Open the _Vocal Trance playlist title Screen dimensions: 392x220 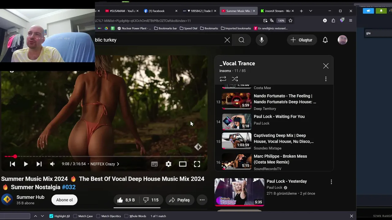pyautogui.click(x=237, y=64)
